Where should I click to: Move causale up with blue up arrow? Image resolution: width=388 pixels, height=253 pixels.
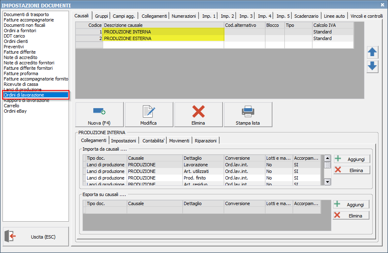pos(372,52)
